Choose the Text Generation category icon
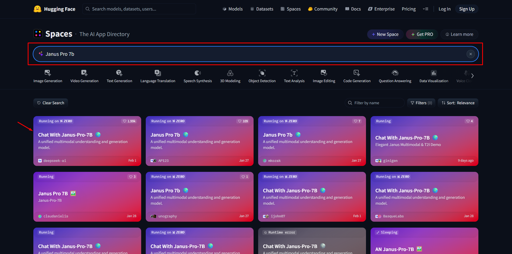 (119, 73)
